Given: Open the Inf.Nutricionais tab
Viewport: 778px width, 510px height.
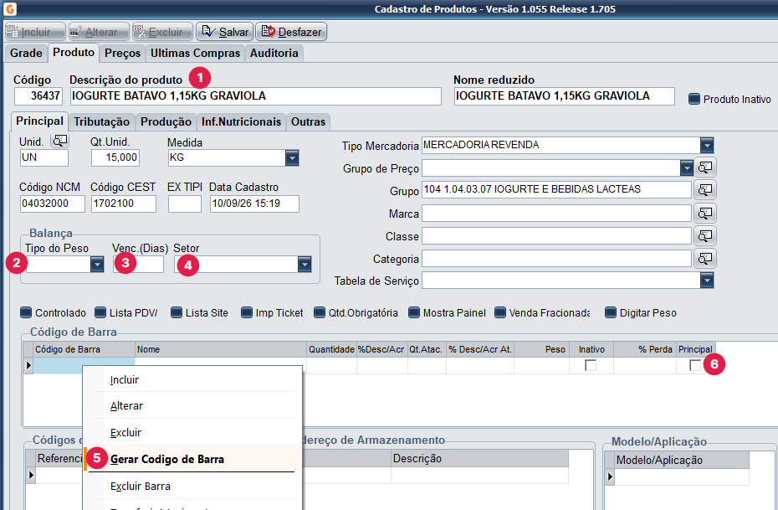Looking at the screenshot, I should (x=241, y=122).
